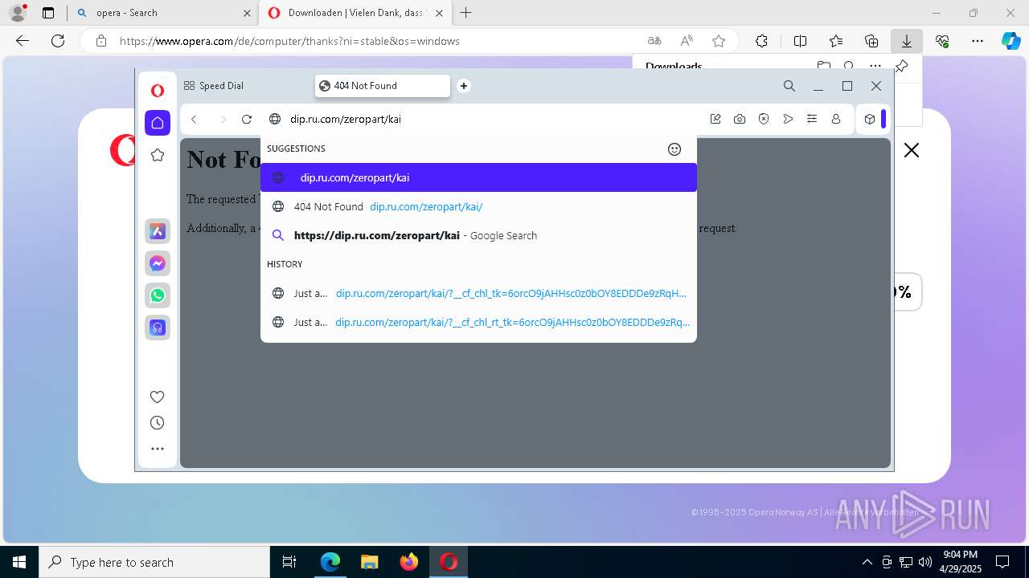The image size is (1029, 578).
Task: Click the player arrow icon in Opera toolbar
Action: point(788,119)
